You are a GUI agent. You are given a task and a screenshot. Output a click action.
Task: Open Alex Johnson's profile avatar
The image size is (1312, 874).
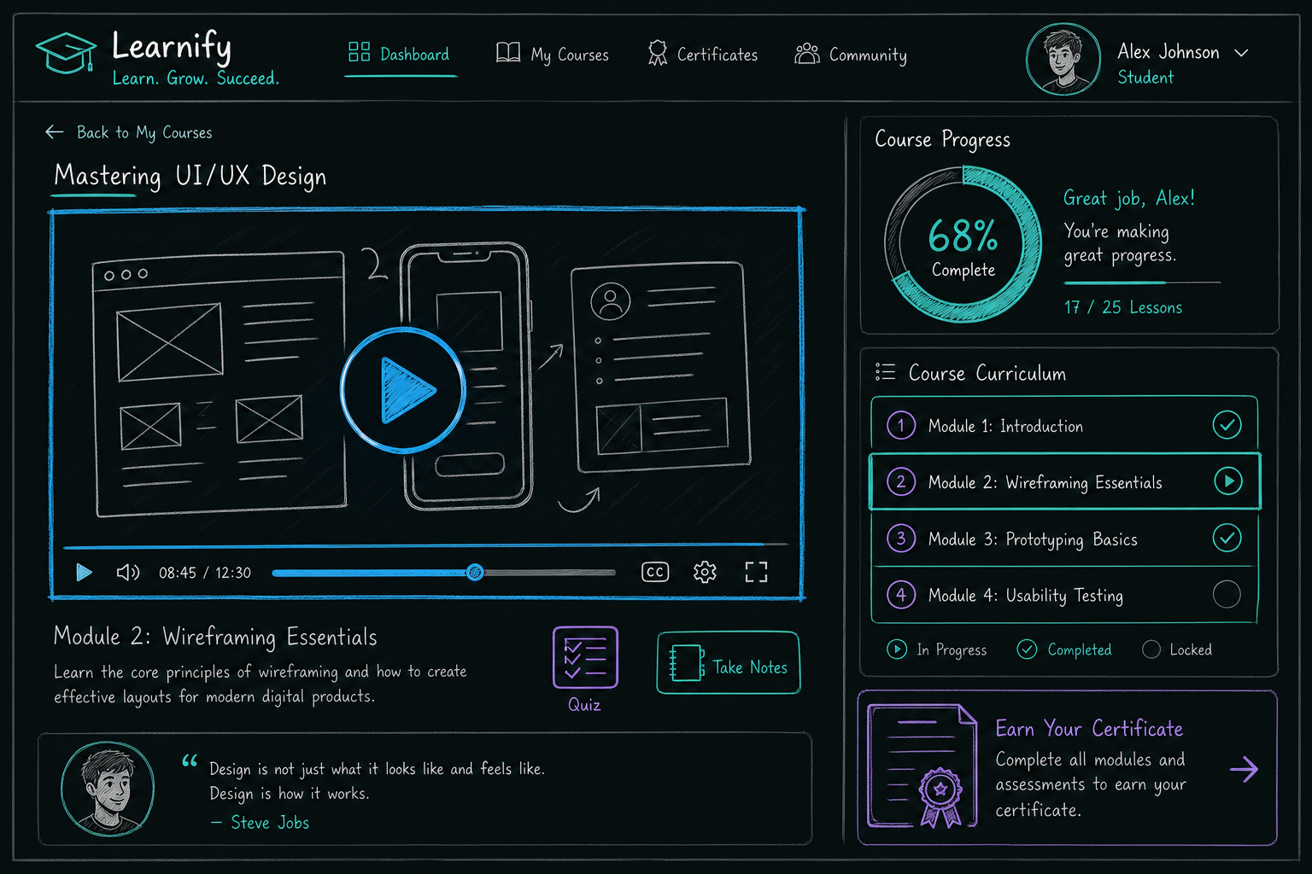[x=1063, y=59]
